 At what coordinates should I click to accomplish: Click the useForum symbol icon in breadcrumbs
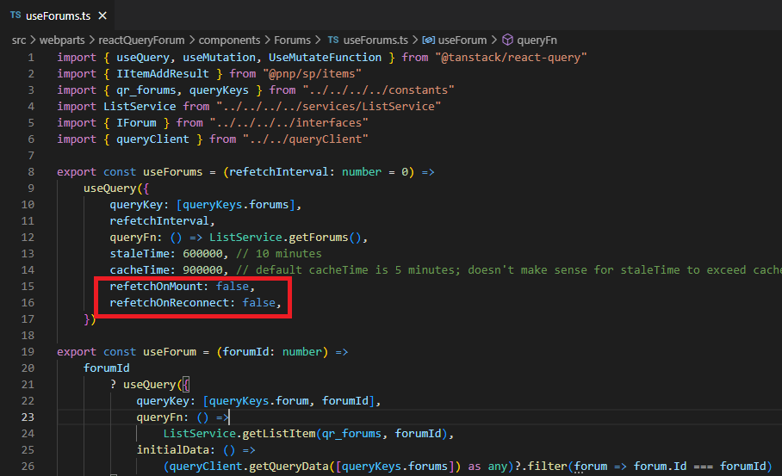pyautogui.click(x=427, y=40)
